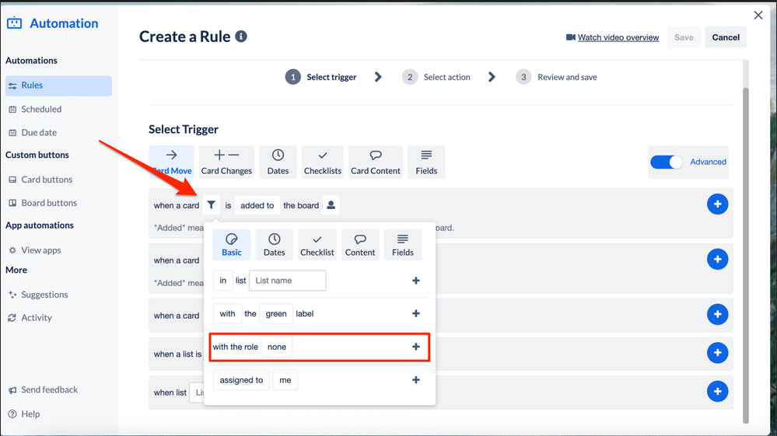Change the 'none' role option
This screenshot has height=436, width=777.
point(277,347)
